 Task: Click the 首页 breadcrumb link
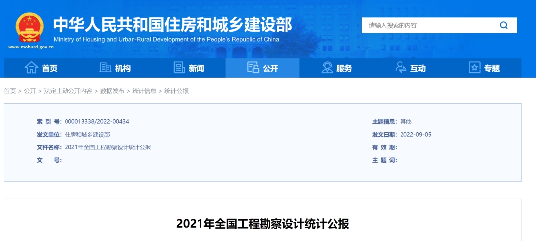click(10, 91)
